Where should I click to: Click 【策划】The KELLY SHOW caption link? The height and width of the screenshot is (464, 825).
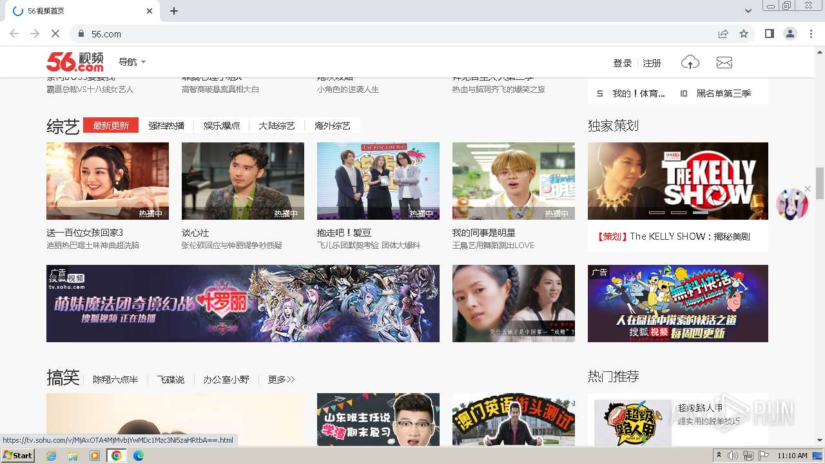[673, 237]
